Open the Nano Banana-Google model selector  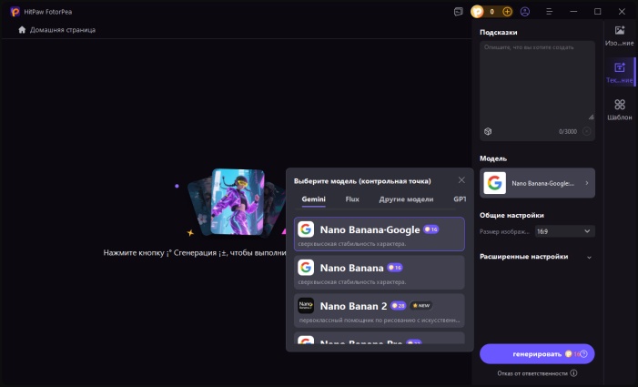point(537,183)
